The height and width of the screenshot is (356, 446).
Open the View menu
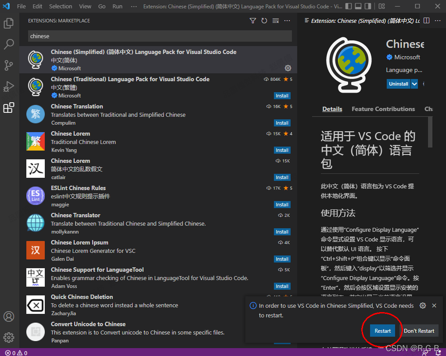click(x=85, y=6)
